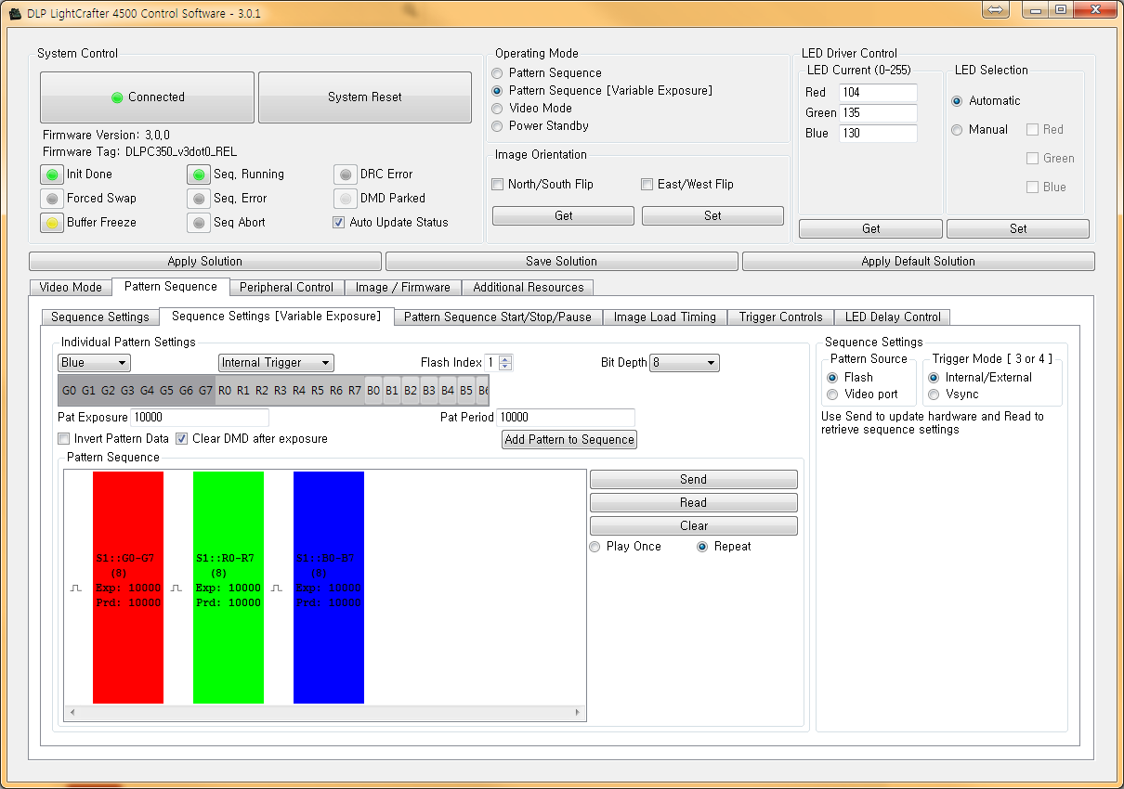The width and height of the screenshot is (1124, 789).
Task: Click the Connected button
Action: click(147, 97)
